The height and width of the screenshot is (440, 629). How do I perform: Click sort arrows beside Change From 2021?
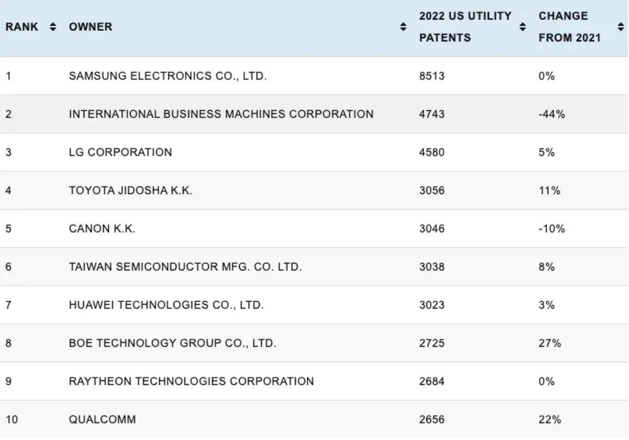tap(620, 27)
